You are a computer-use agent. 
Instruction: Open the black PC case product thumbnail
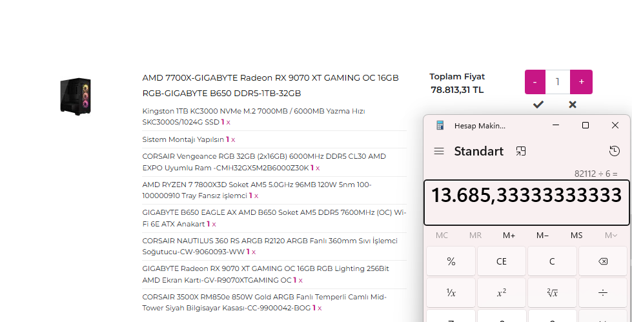(x=76, y=96)
